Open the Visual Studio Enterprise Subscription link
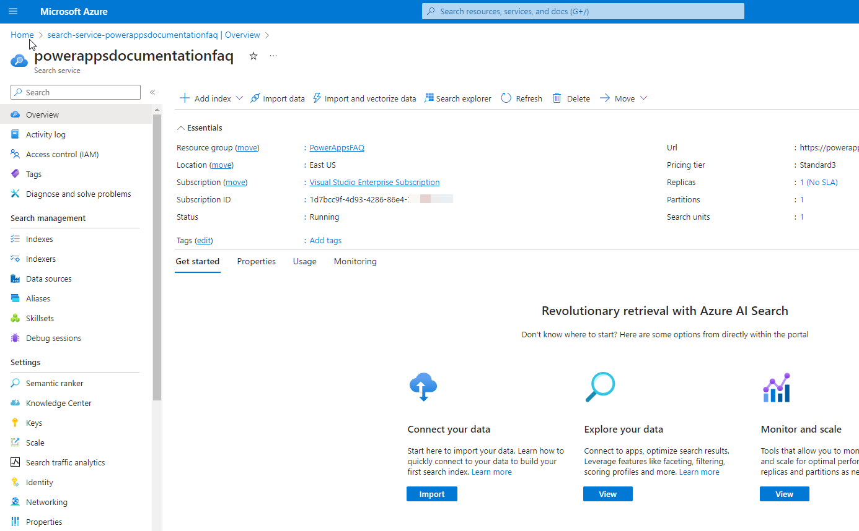The image size is (859, 531). 374,182
